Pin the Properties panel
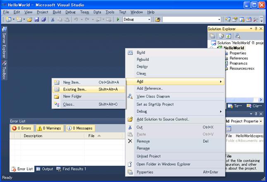 256,114
